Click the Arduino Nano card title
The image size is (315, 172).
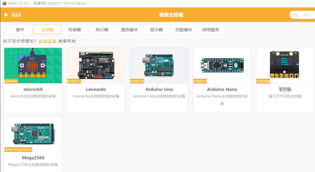point(222,89)
